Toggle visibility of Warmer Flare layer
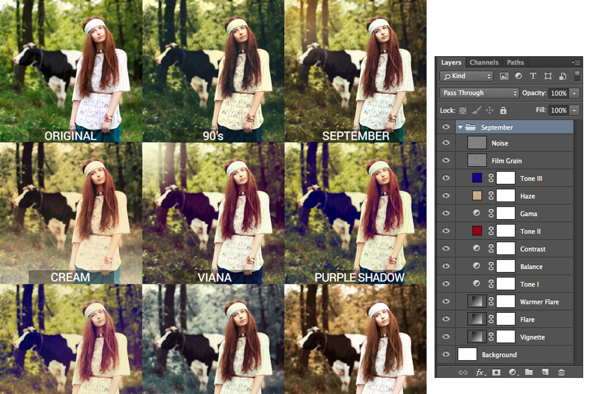The height and width of the screenshot is (394, 592). (446, 301)
